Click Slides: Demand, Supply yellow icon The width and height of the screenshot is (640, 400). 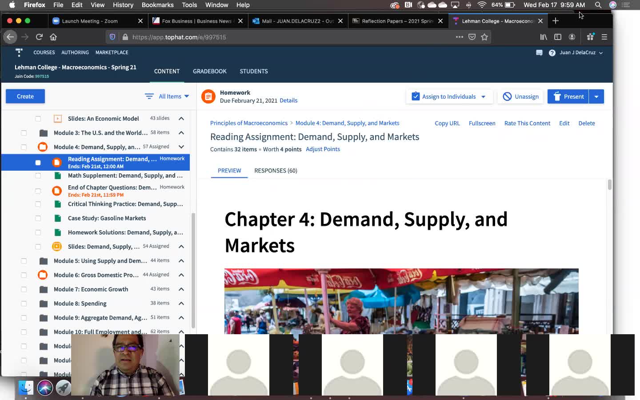(57, 246)
